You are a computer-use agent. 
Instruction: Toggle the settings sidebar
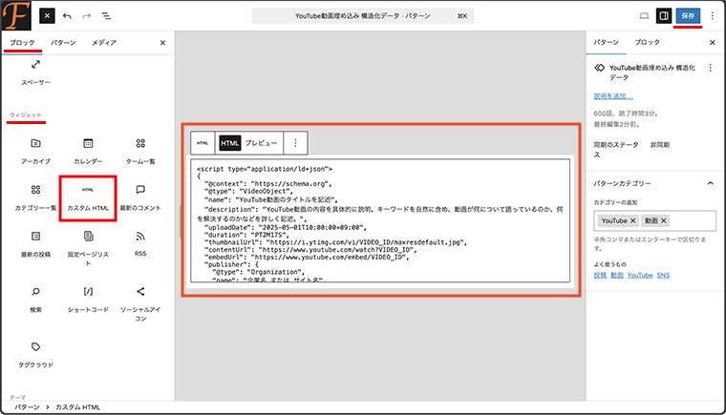point(664,15)
